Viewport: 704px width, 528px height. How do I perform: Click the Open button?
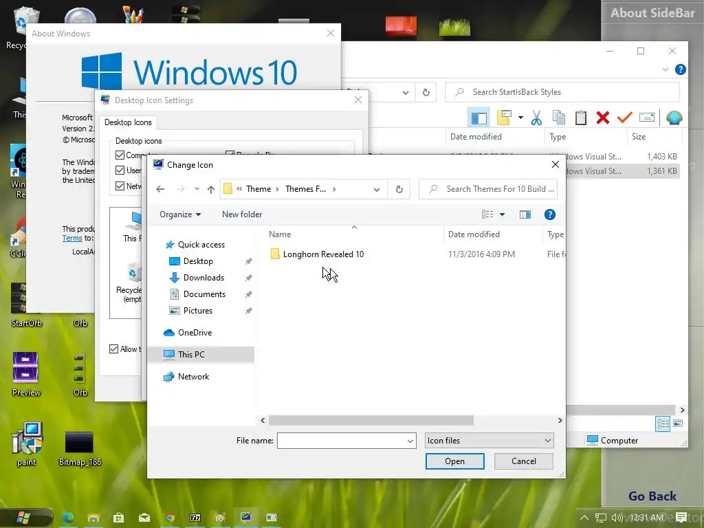[x=455, y=461]
